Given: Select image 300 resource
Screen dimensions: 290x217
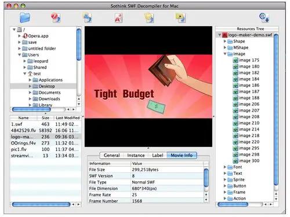Looking at the screenshot, I should (x=246, y=161).
